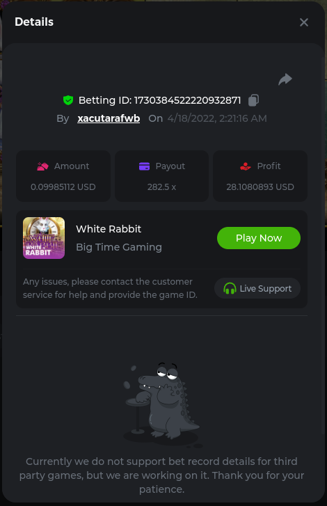Select the White Rabbit game title
Viewport: 327px width, 506px height.
pyautogui.click(x=109, y=229)
